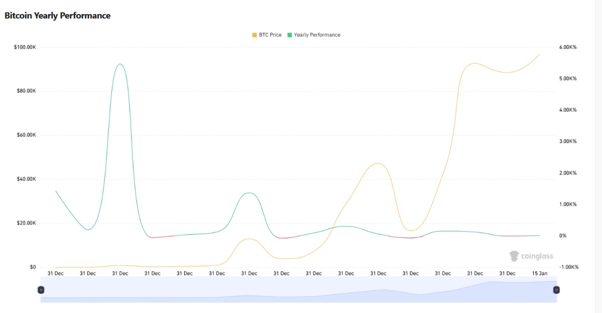602x313 pixels.
Task: Click the coinglass watermark text
Action: coord(537,256)
